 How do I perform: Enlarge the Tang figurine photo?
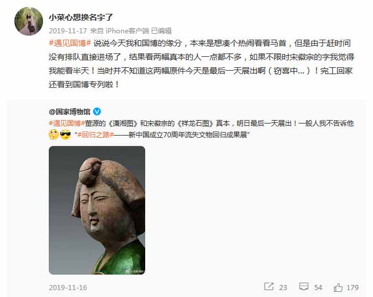tap(97, 210)
